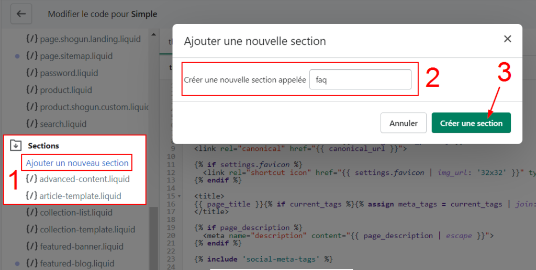Click the search.liquid file icon

[31, 124]
